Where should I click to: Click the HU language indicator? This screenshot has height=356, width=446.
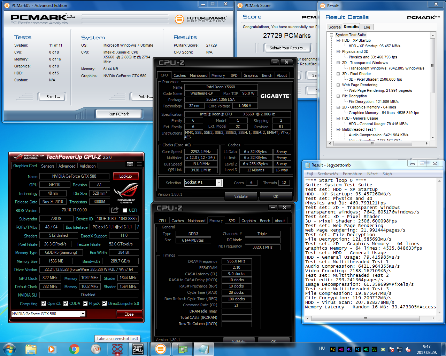(322, 348)
